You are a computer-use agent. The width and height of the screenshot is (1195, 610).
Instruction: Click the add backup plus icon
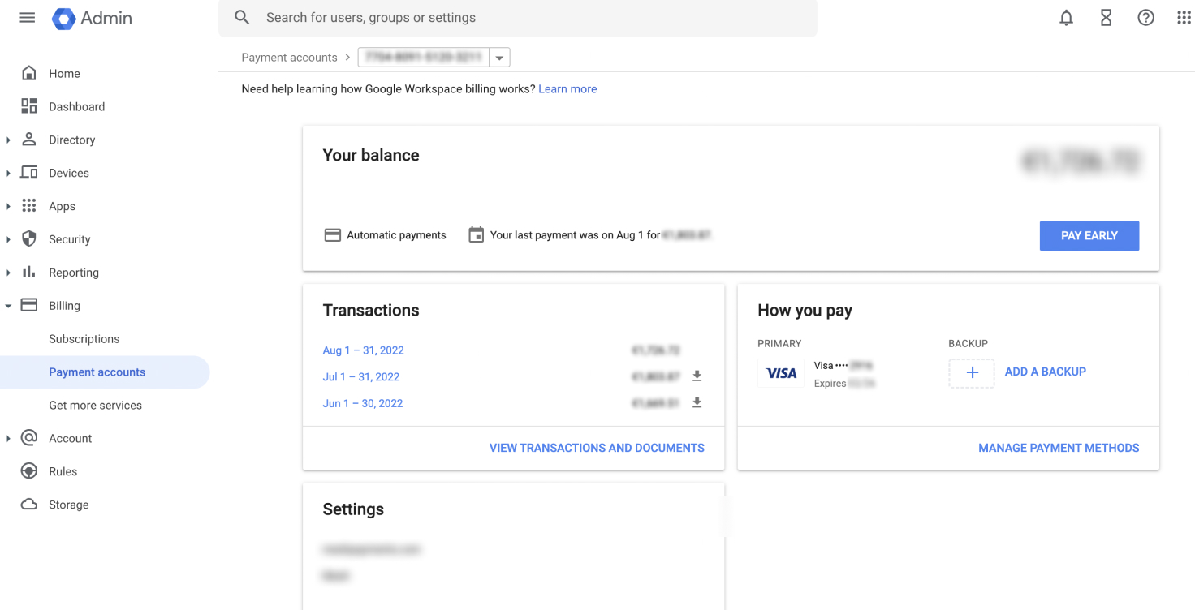point(972,372)
